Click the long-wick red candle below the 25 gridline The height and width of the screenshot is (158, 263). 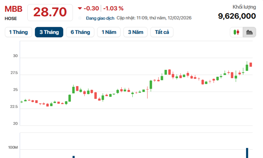[x=148, y=93]
